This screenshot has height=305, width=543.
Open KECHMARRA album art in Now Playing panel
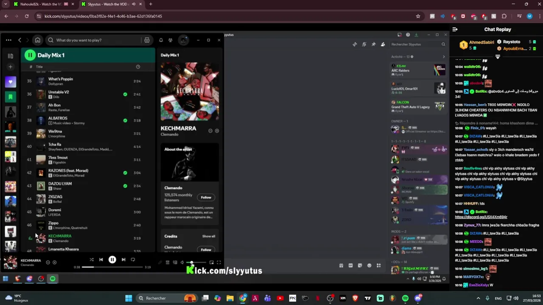point(190,91)
